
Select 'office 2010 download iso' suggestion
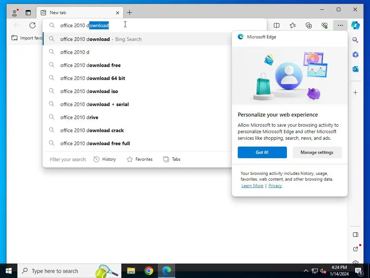coord(137,91)
